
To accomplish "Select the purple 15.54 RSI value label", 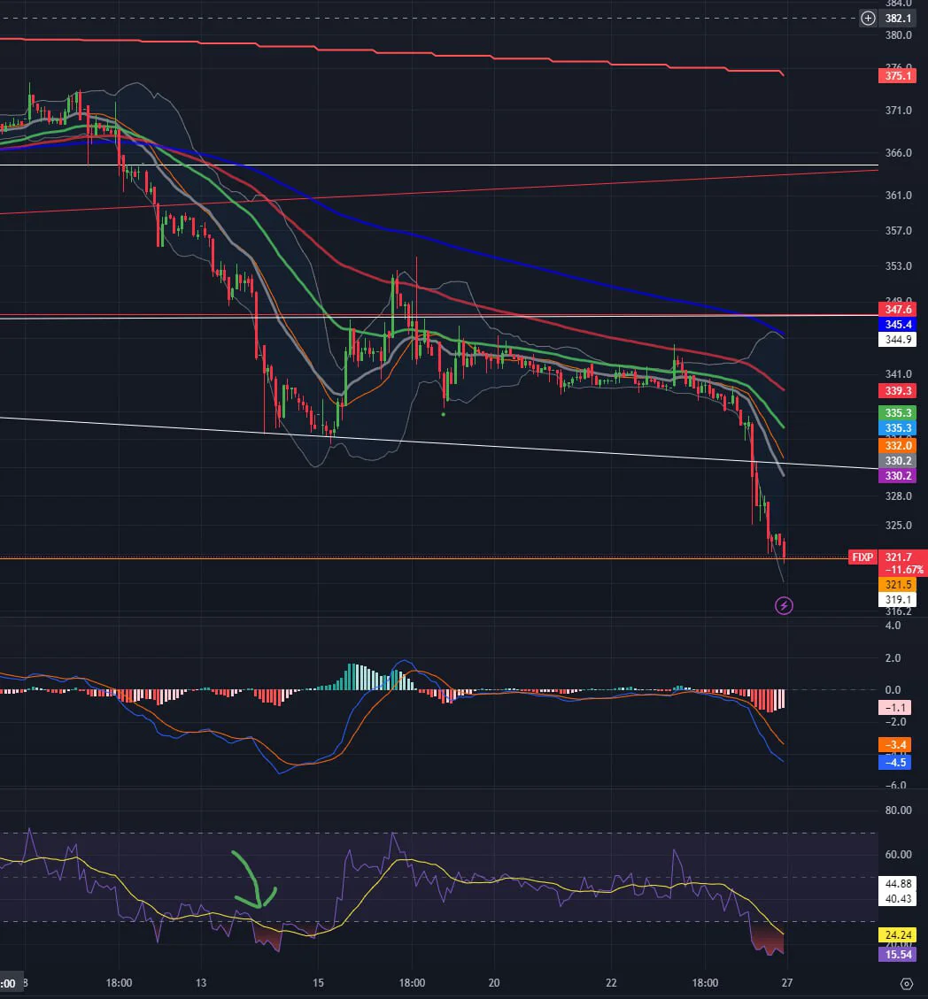I will (897, 955).
